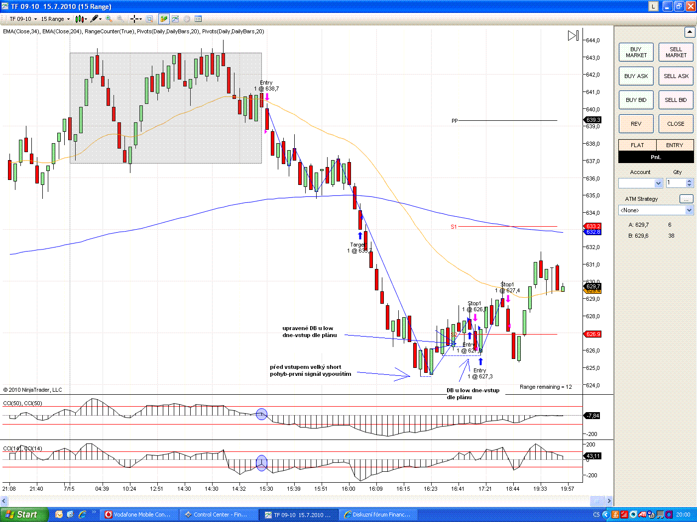
Task: Click the CCI(14) indicator panel label
Action: [x=23, y=448]
